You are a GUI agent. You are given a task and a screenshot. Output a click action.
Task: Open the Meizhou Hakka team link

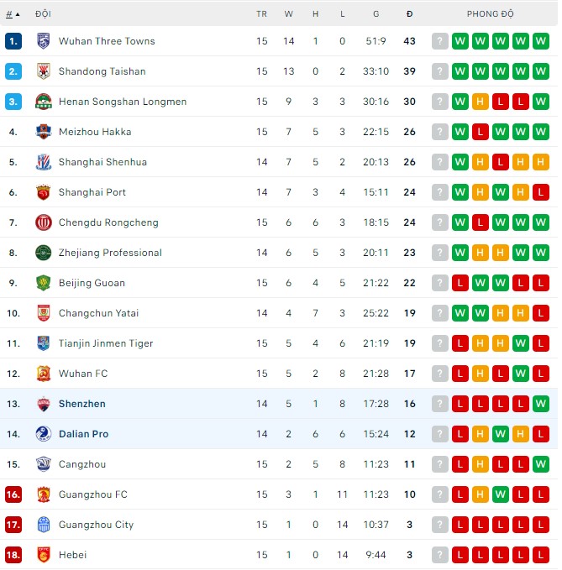(95, 132)
